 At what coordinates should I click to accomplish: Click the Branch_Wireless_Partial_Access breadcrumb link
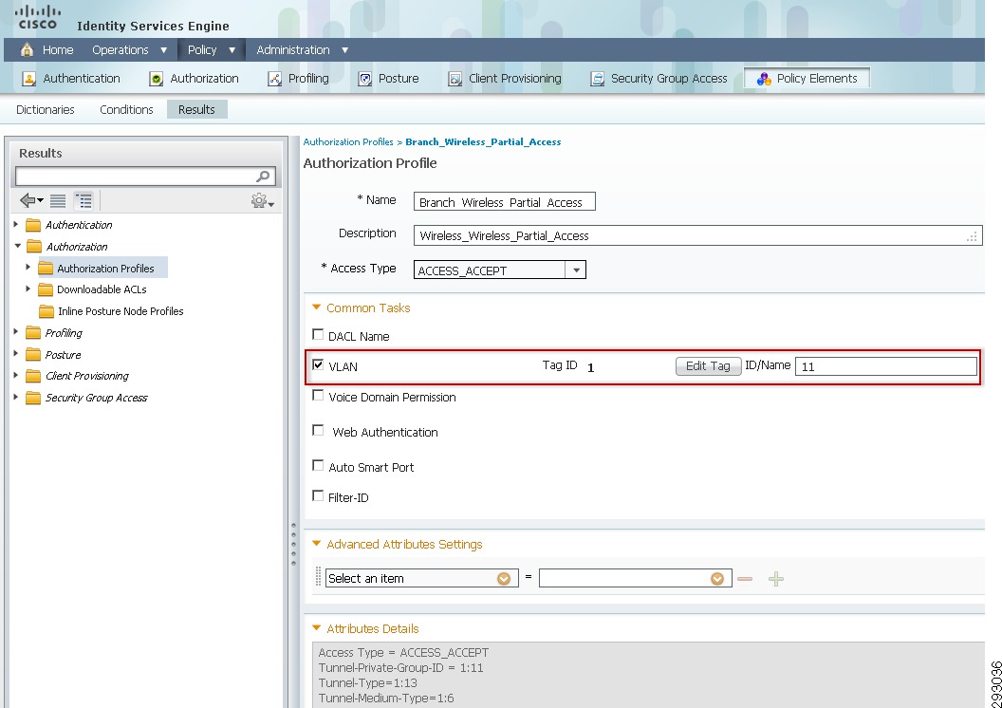(483, 141)
